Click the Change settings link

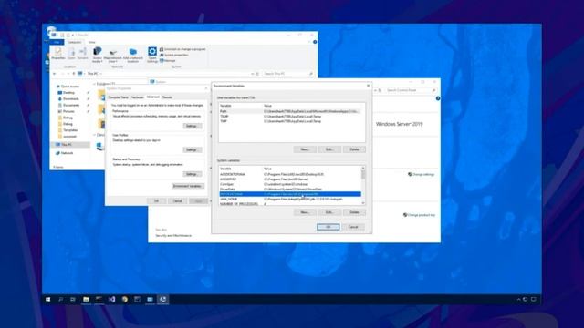click(422, 174)
